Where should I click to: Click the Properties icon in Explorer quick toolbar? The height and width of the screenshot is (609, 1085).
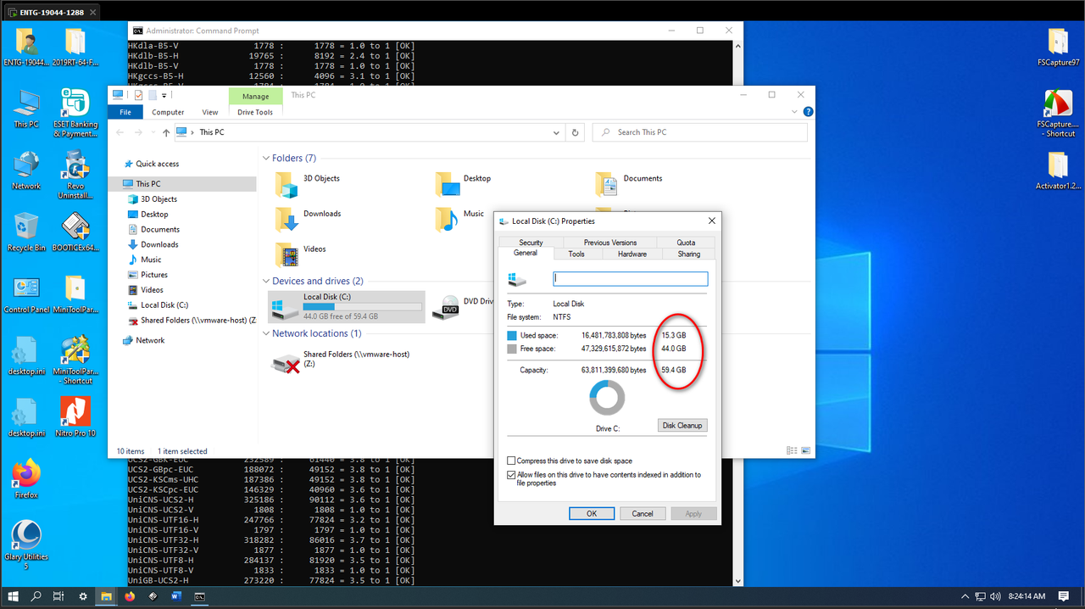coord(138,95)
